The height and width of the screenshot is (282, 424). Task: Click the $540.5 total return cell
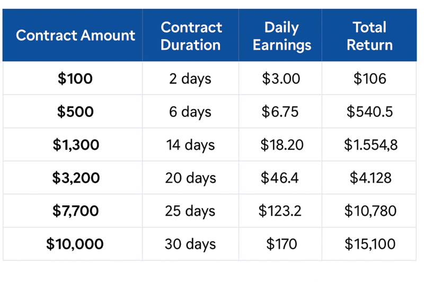click(x=369, y=112)
